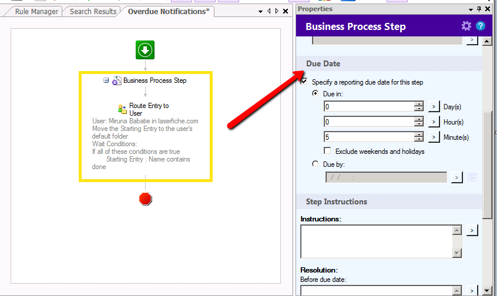Image resolution: width=497 pixels, height=296 pixels.
Task: Click the Hour(s) spinner arrows
Action: coord(419,122)
